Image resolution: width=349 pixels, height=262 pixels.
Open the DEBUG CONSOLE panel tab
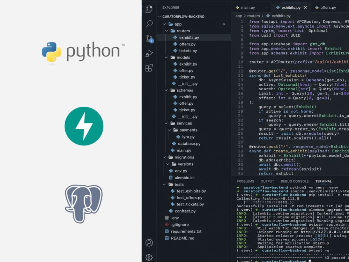point(295,181)
